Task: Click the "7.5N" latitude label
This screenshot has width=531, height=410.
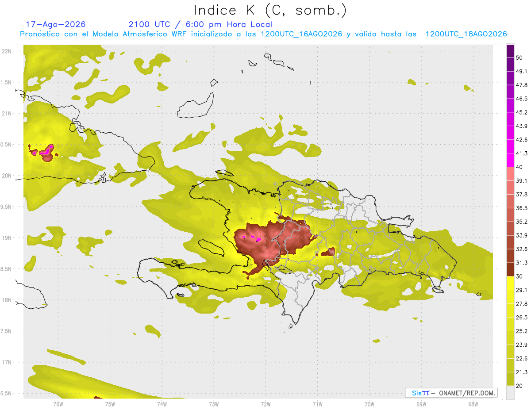Action: (x=7, y=331)
